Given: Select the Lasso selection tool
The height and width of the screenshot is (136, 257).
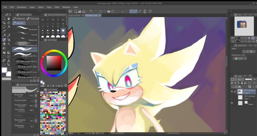Looking at the screenshot, I should 4,27.
